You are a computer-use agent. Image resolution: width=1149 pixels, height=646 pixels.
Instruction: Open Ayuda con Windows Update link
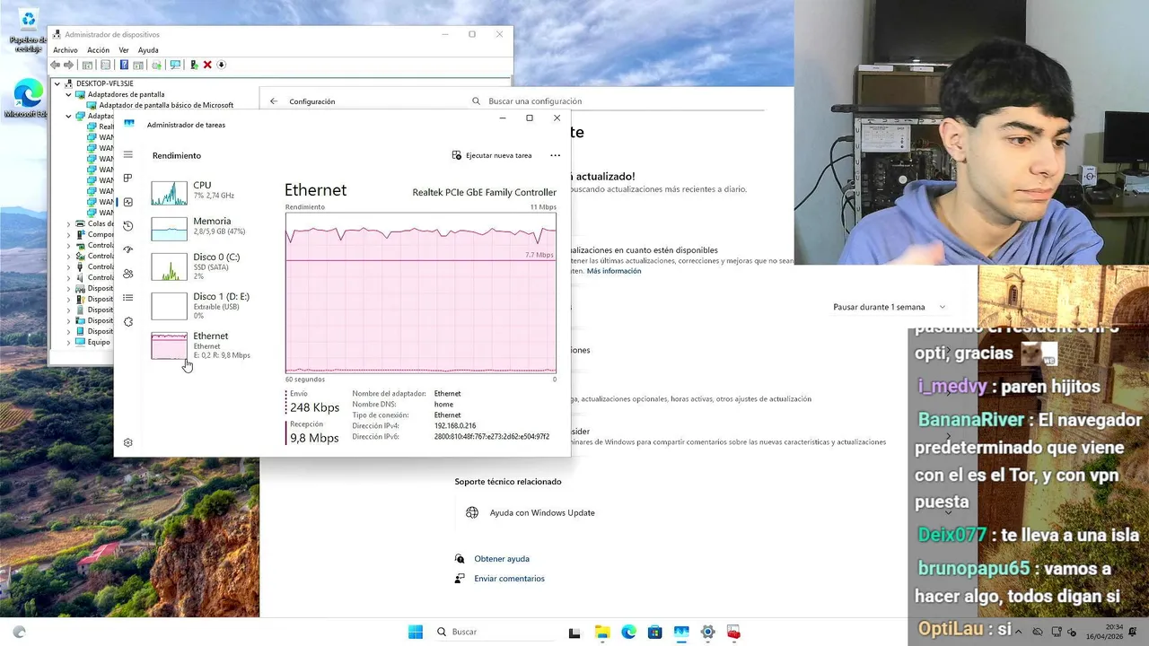542,513
